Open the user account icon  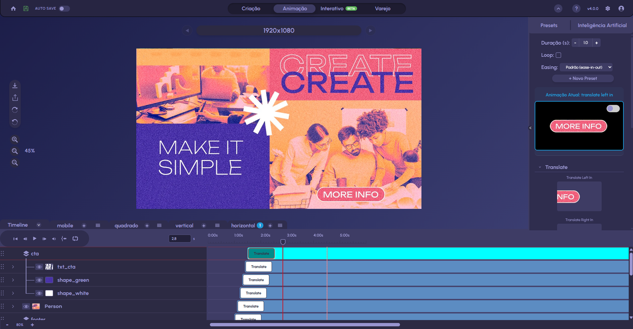click(x=621, y=8)
